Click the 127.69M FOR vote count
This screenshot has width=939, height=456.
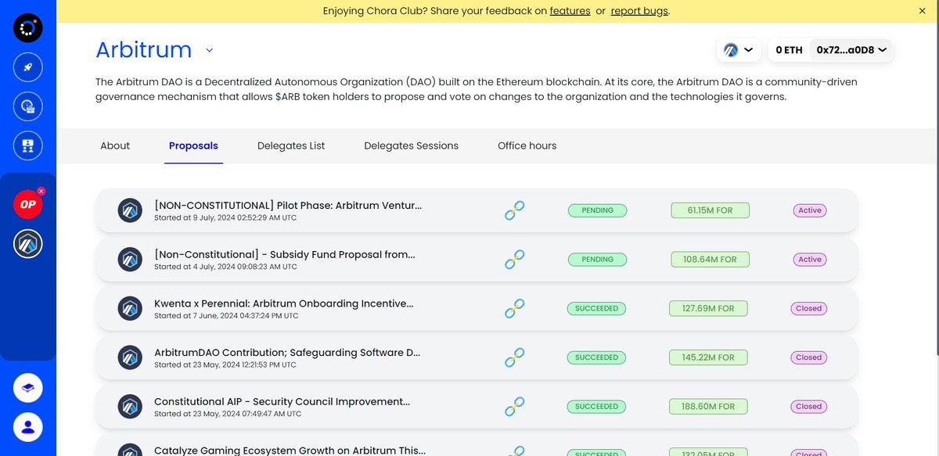pos(708,308)
